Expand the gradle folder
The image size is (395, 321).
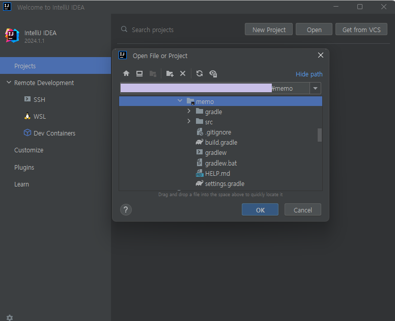click(189, 111)
